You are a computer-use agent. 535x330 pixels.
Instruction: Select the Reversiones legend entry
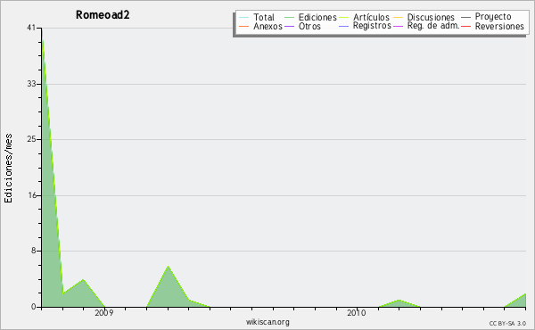click(499, 26)
